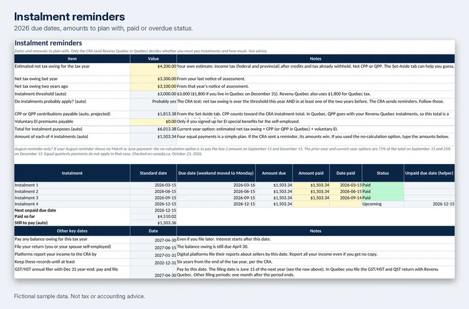Click the 'Probably yes' cell
Viewport: 469px width, 309px height.
click(x=154, y=104)
